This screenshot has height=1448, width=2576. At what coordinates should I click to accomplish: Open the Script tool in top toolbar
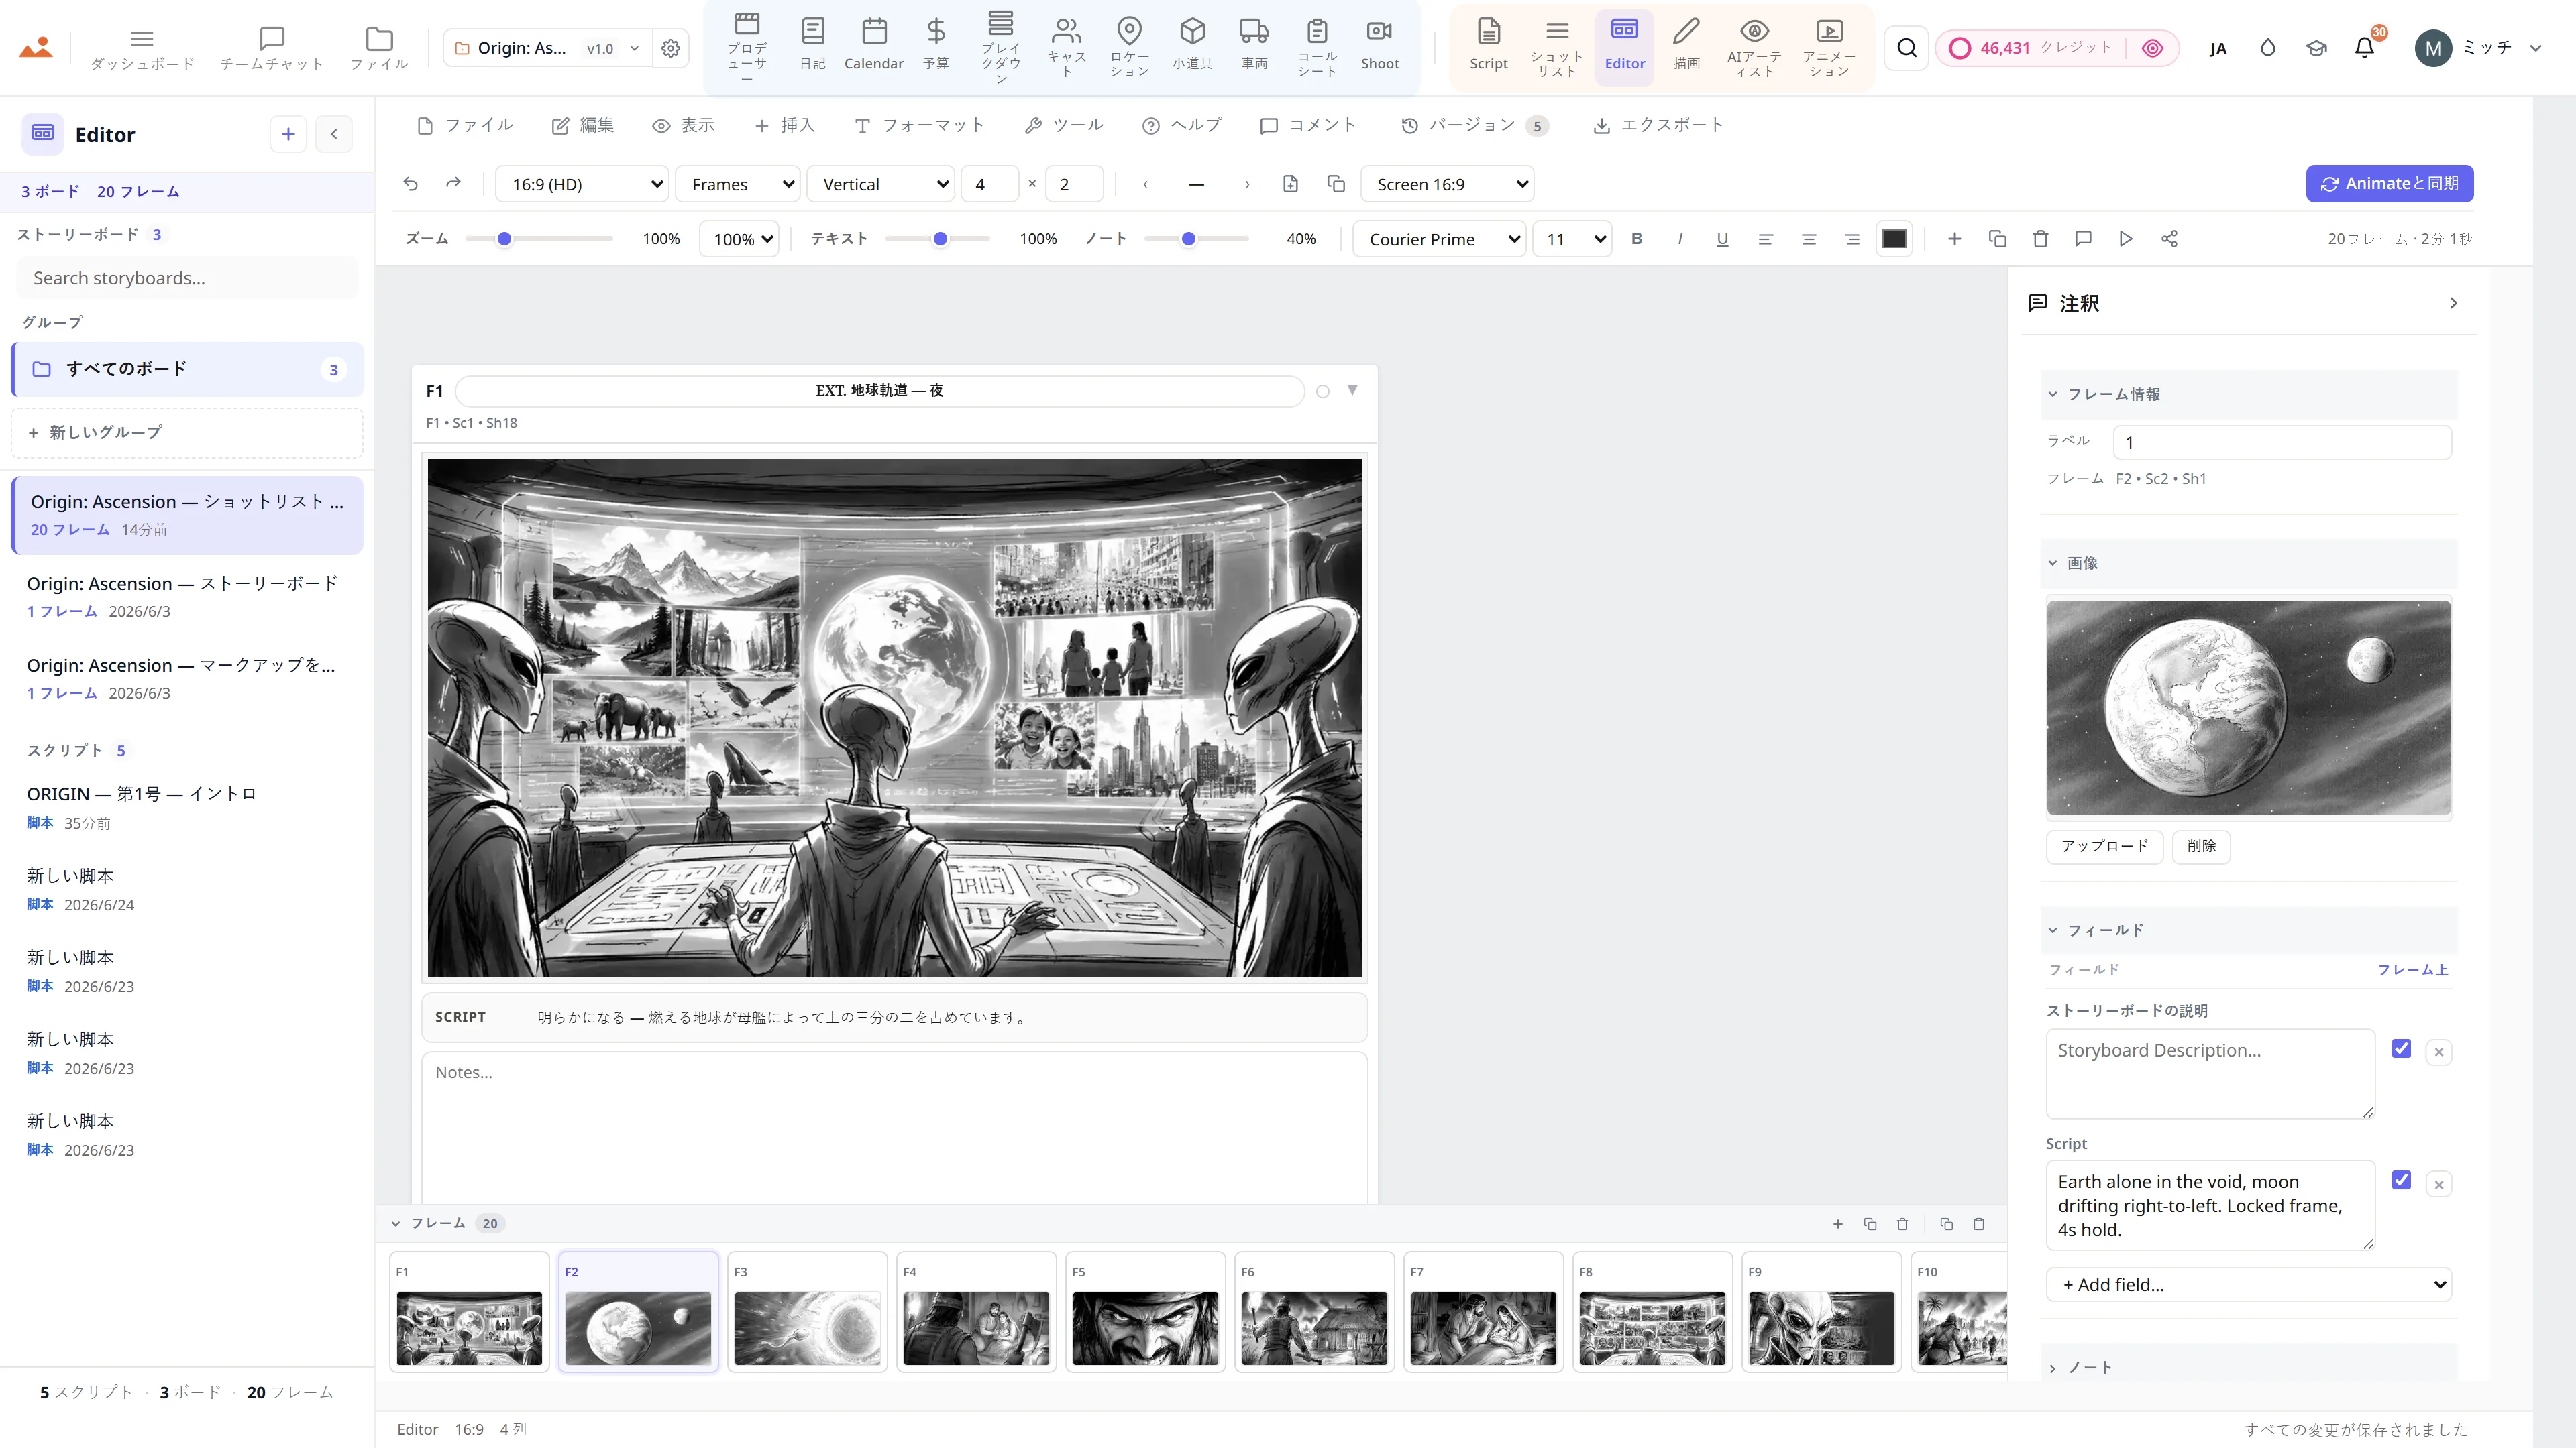tap(1488, 46)
